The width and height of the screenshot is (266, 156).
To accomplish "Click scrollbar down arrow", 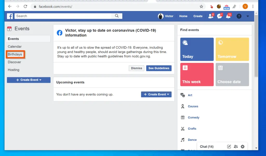I will click(256, 148).
